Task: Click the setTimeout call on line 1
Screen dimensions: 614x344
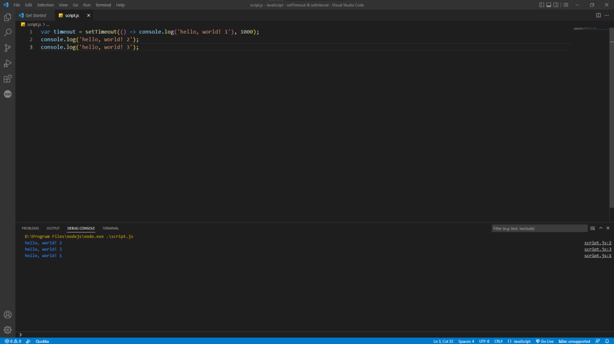Action: coord(101,32)
